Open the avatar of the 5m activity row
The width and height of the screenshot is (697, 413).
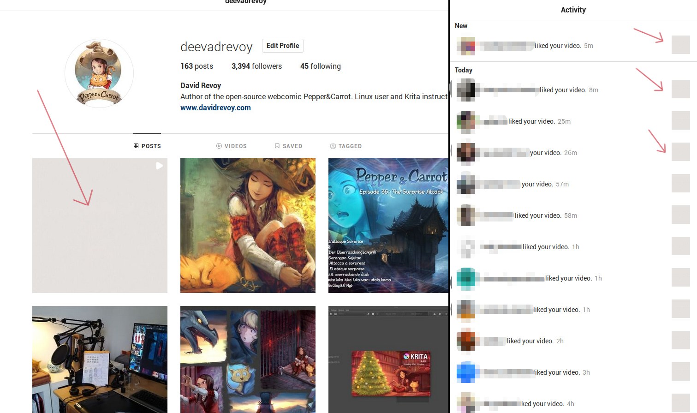tap(466, 46)
